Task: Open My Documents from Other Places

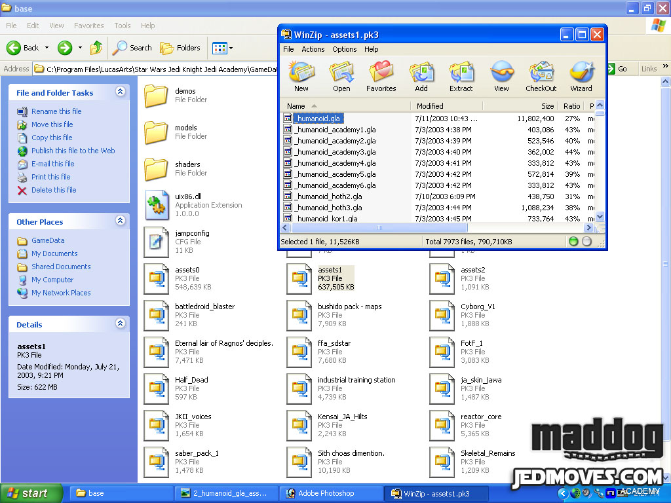Action: [x=54, y=253]
